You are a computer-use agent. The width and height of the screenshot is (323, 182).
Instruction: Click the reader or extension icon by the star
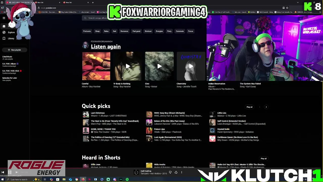[284, 8]
